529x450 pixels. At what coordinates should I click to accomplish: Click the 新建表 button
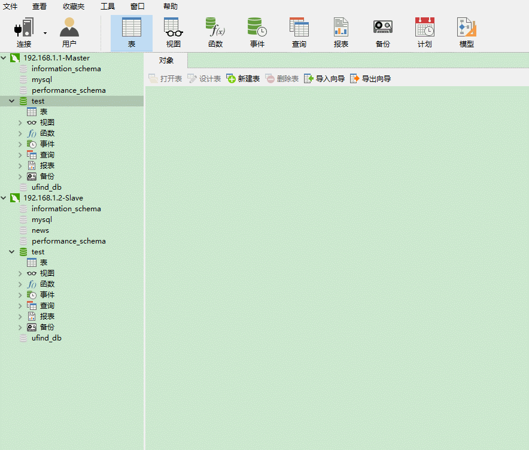243,78
